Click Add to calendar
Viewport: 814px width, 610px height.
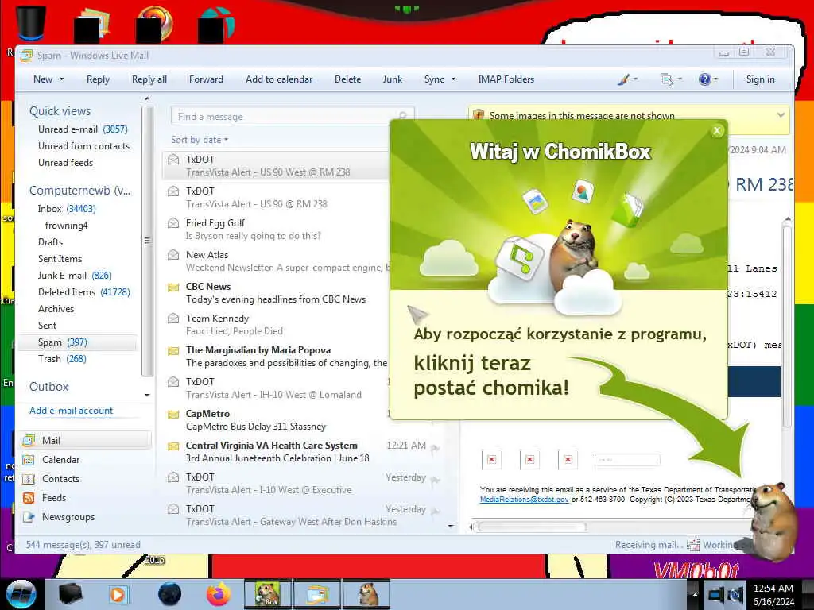pos(279,79)
